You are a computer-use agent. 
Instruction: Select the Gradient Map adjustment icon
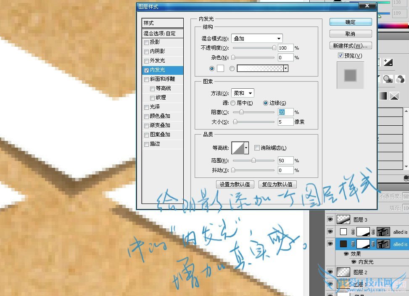[x=383, y=96]
